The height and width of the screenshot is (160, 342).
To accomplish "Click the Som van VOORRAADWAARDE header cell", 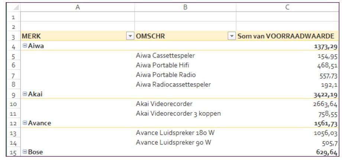I will pos(285,36).
